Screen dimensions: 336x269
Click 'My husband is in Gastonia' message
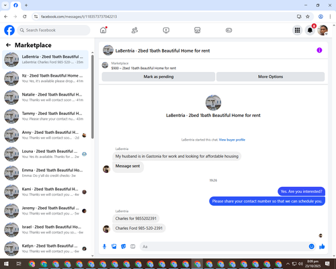(177, 156)
